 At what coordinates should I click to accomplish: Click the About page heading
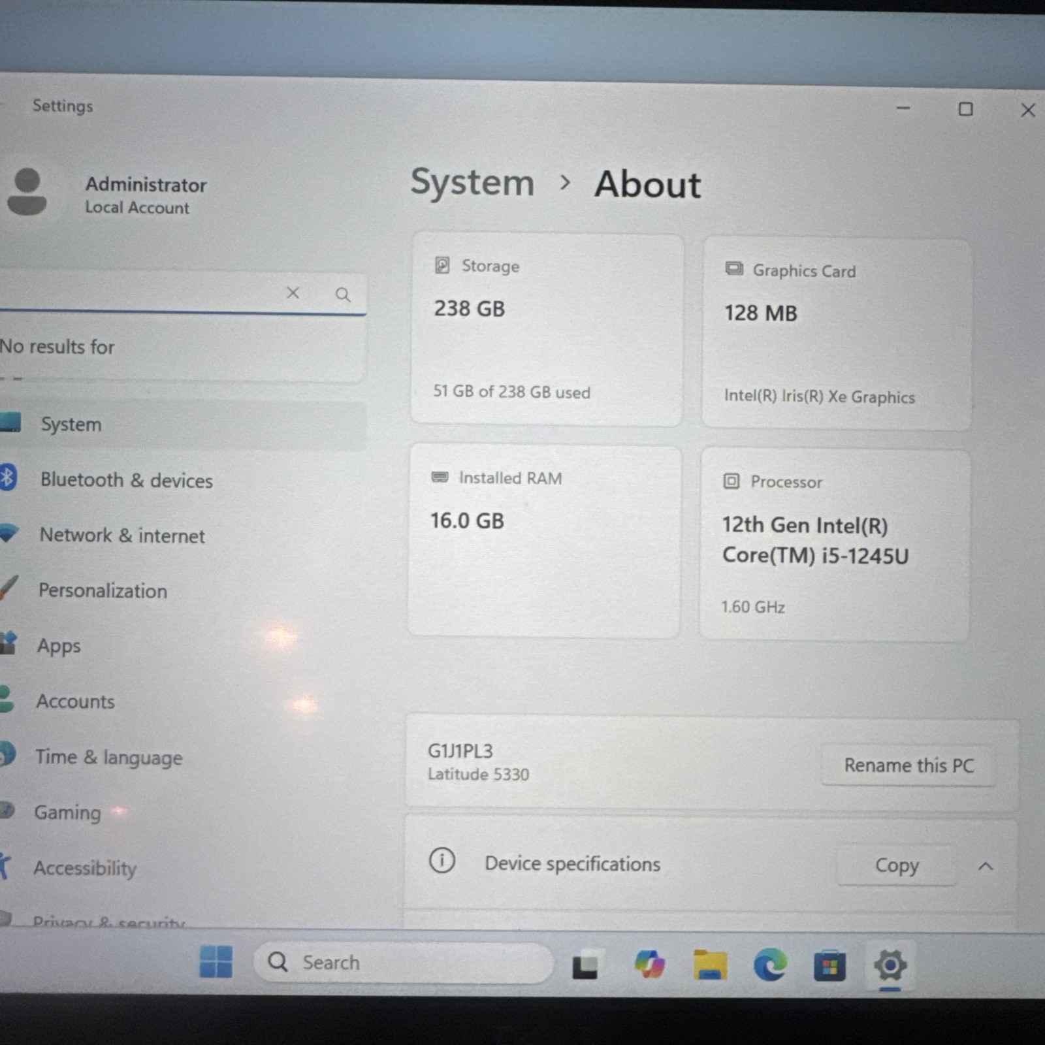coord(648,184)
